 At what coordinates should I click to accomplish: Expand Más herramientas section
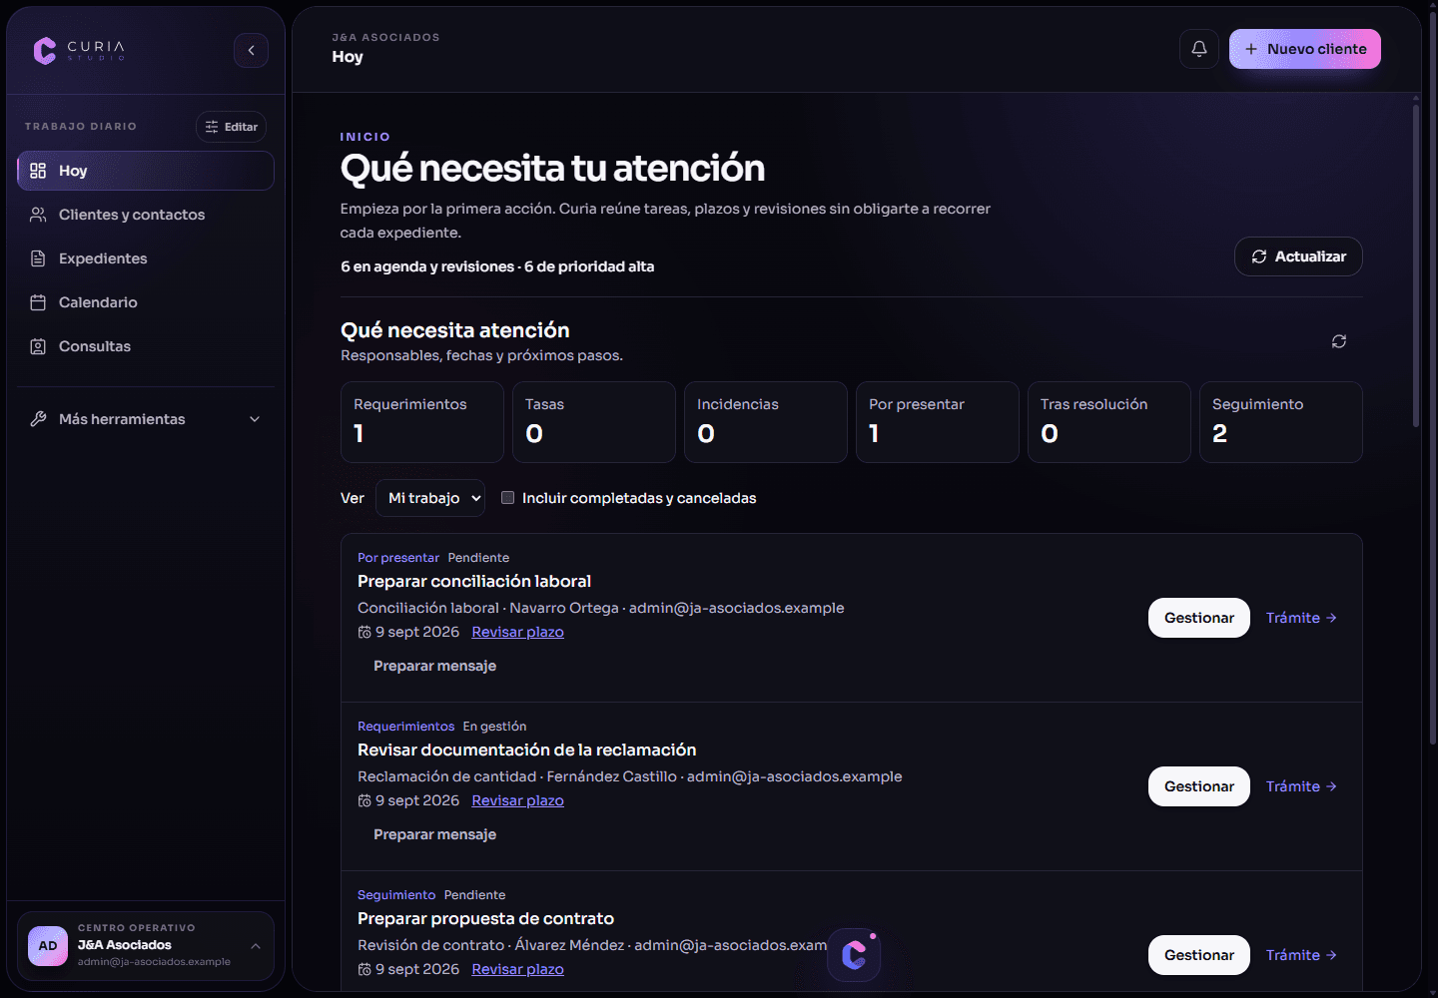(146, 419)
